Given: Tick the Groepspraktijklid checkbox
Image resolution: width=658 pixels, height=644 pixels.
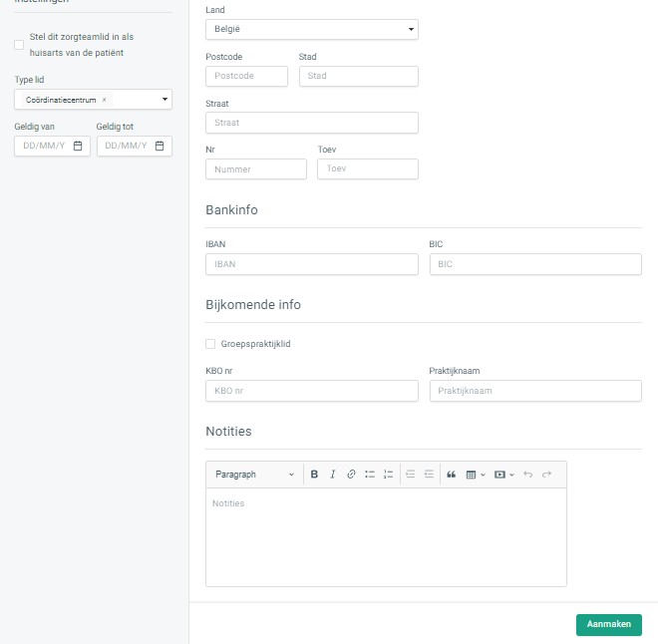Looking at the screenshot, I should click(x=210, y=344).
